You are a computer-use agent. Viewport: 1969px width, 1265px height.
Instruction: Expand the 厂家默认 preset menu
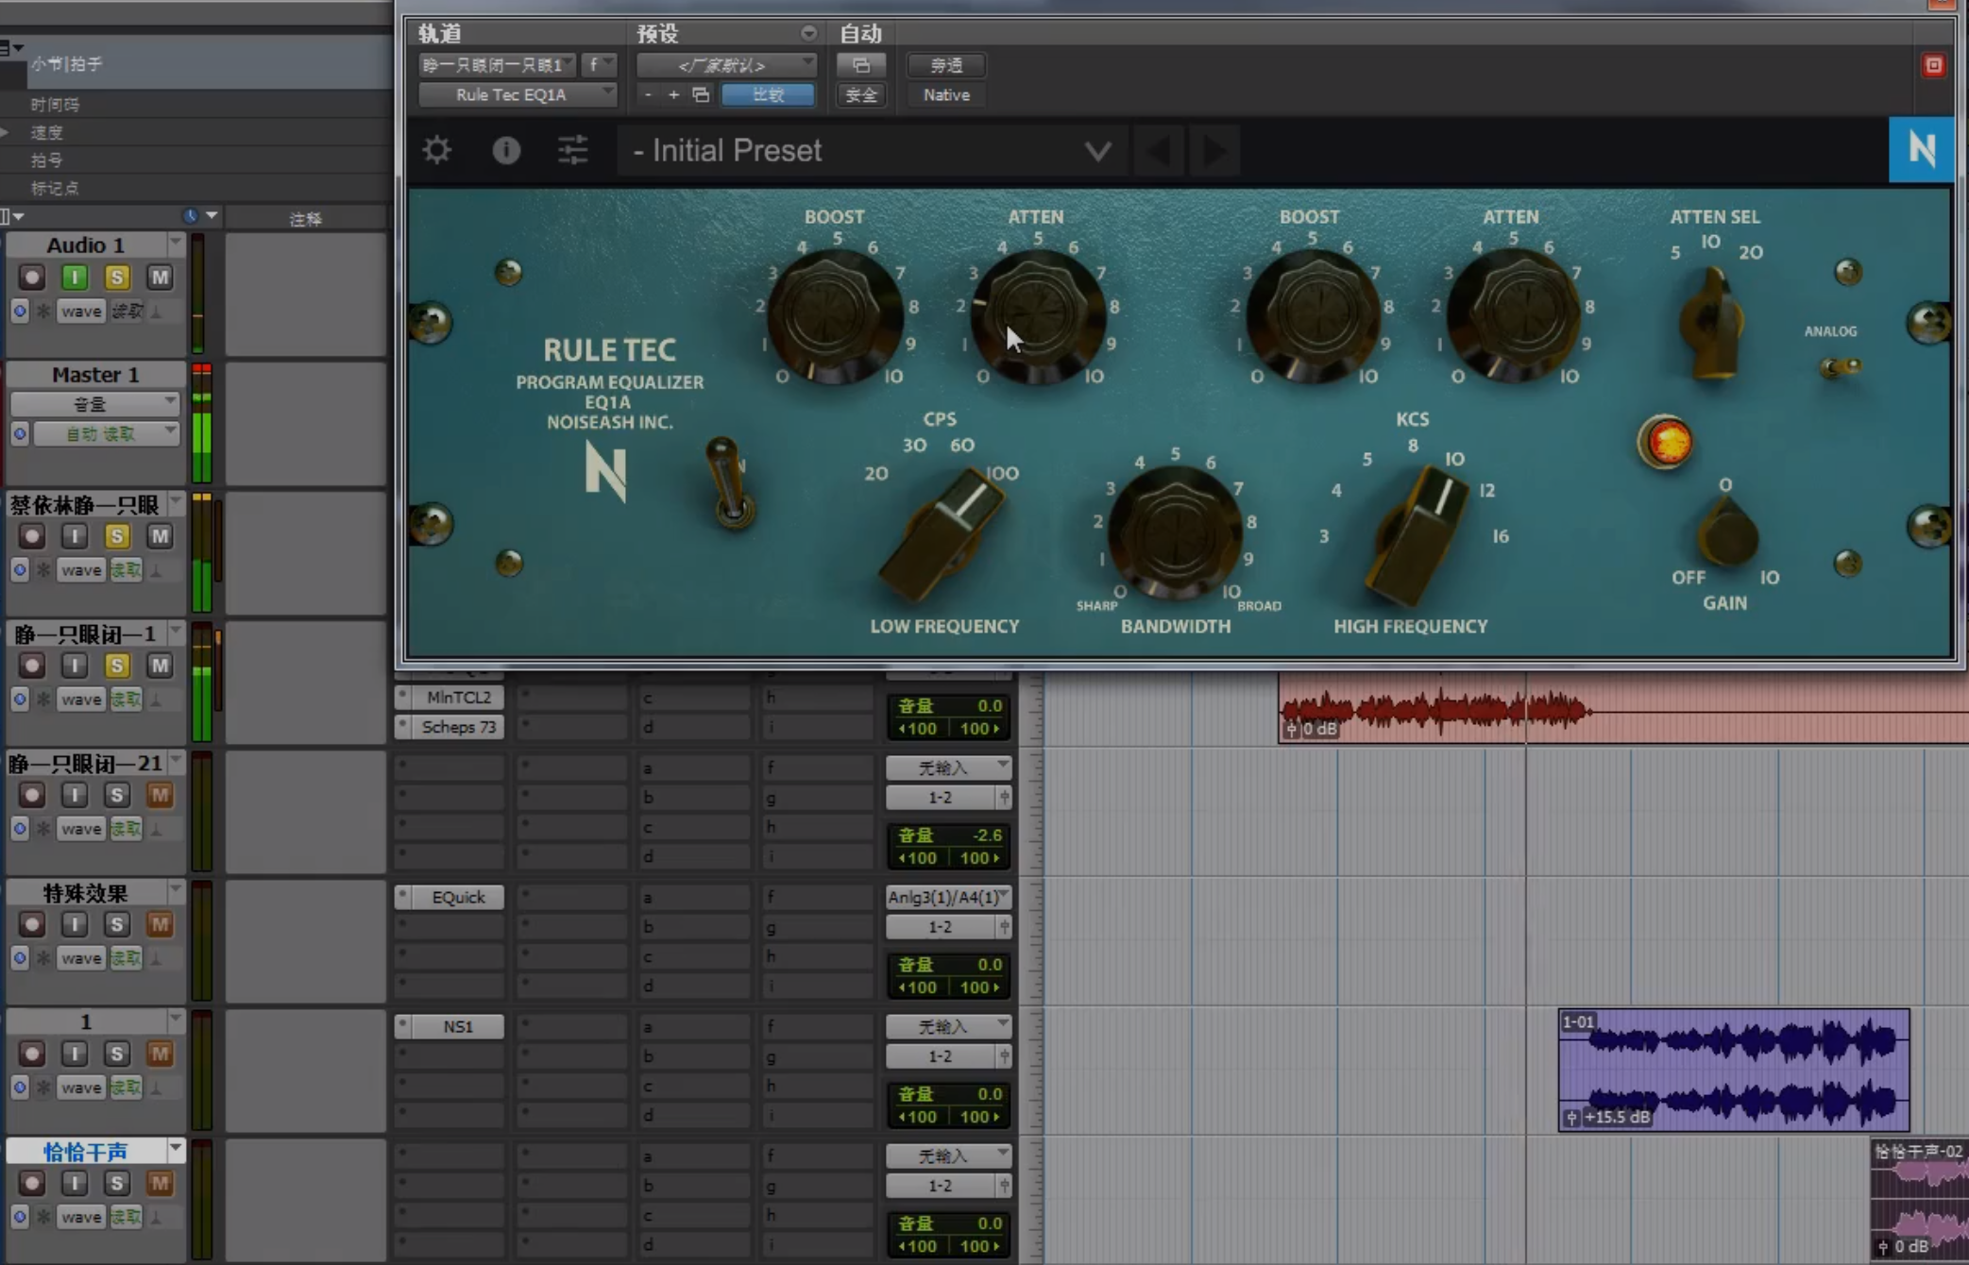pos(725,65)
